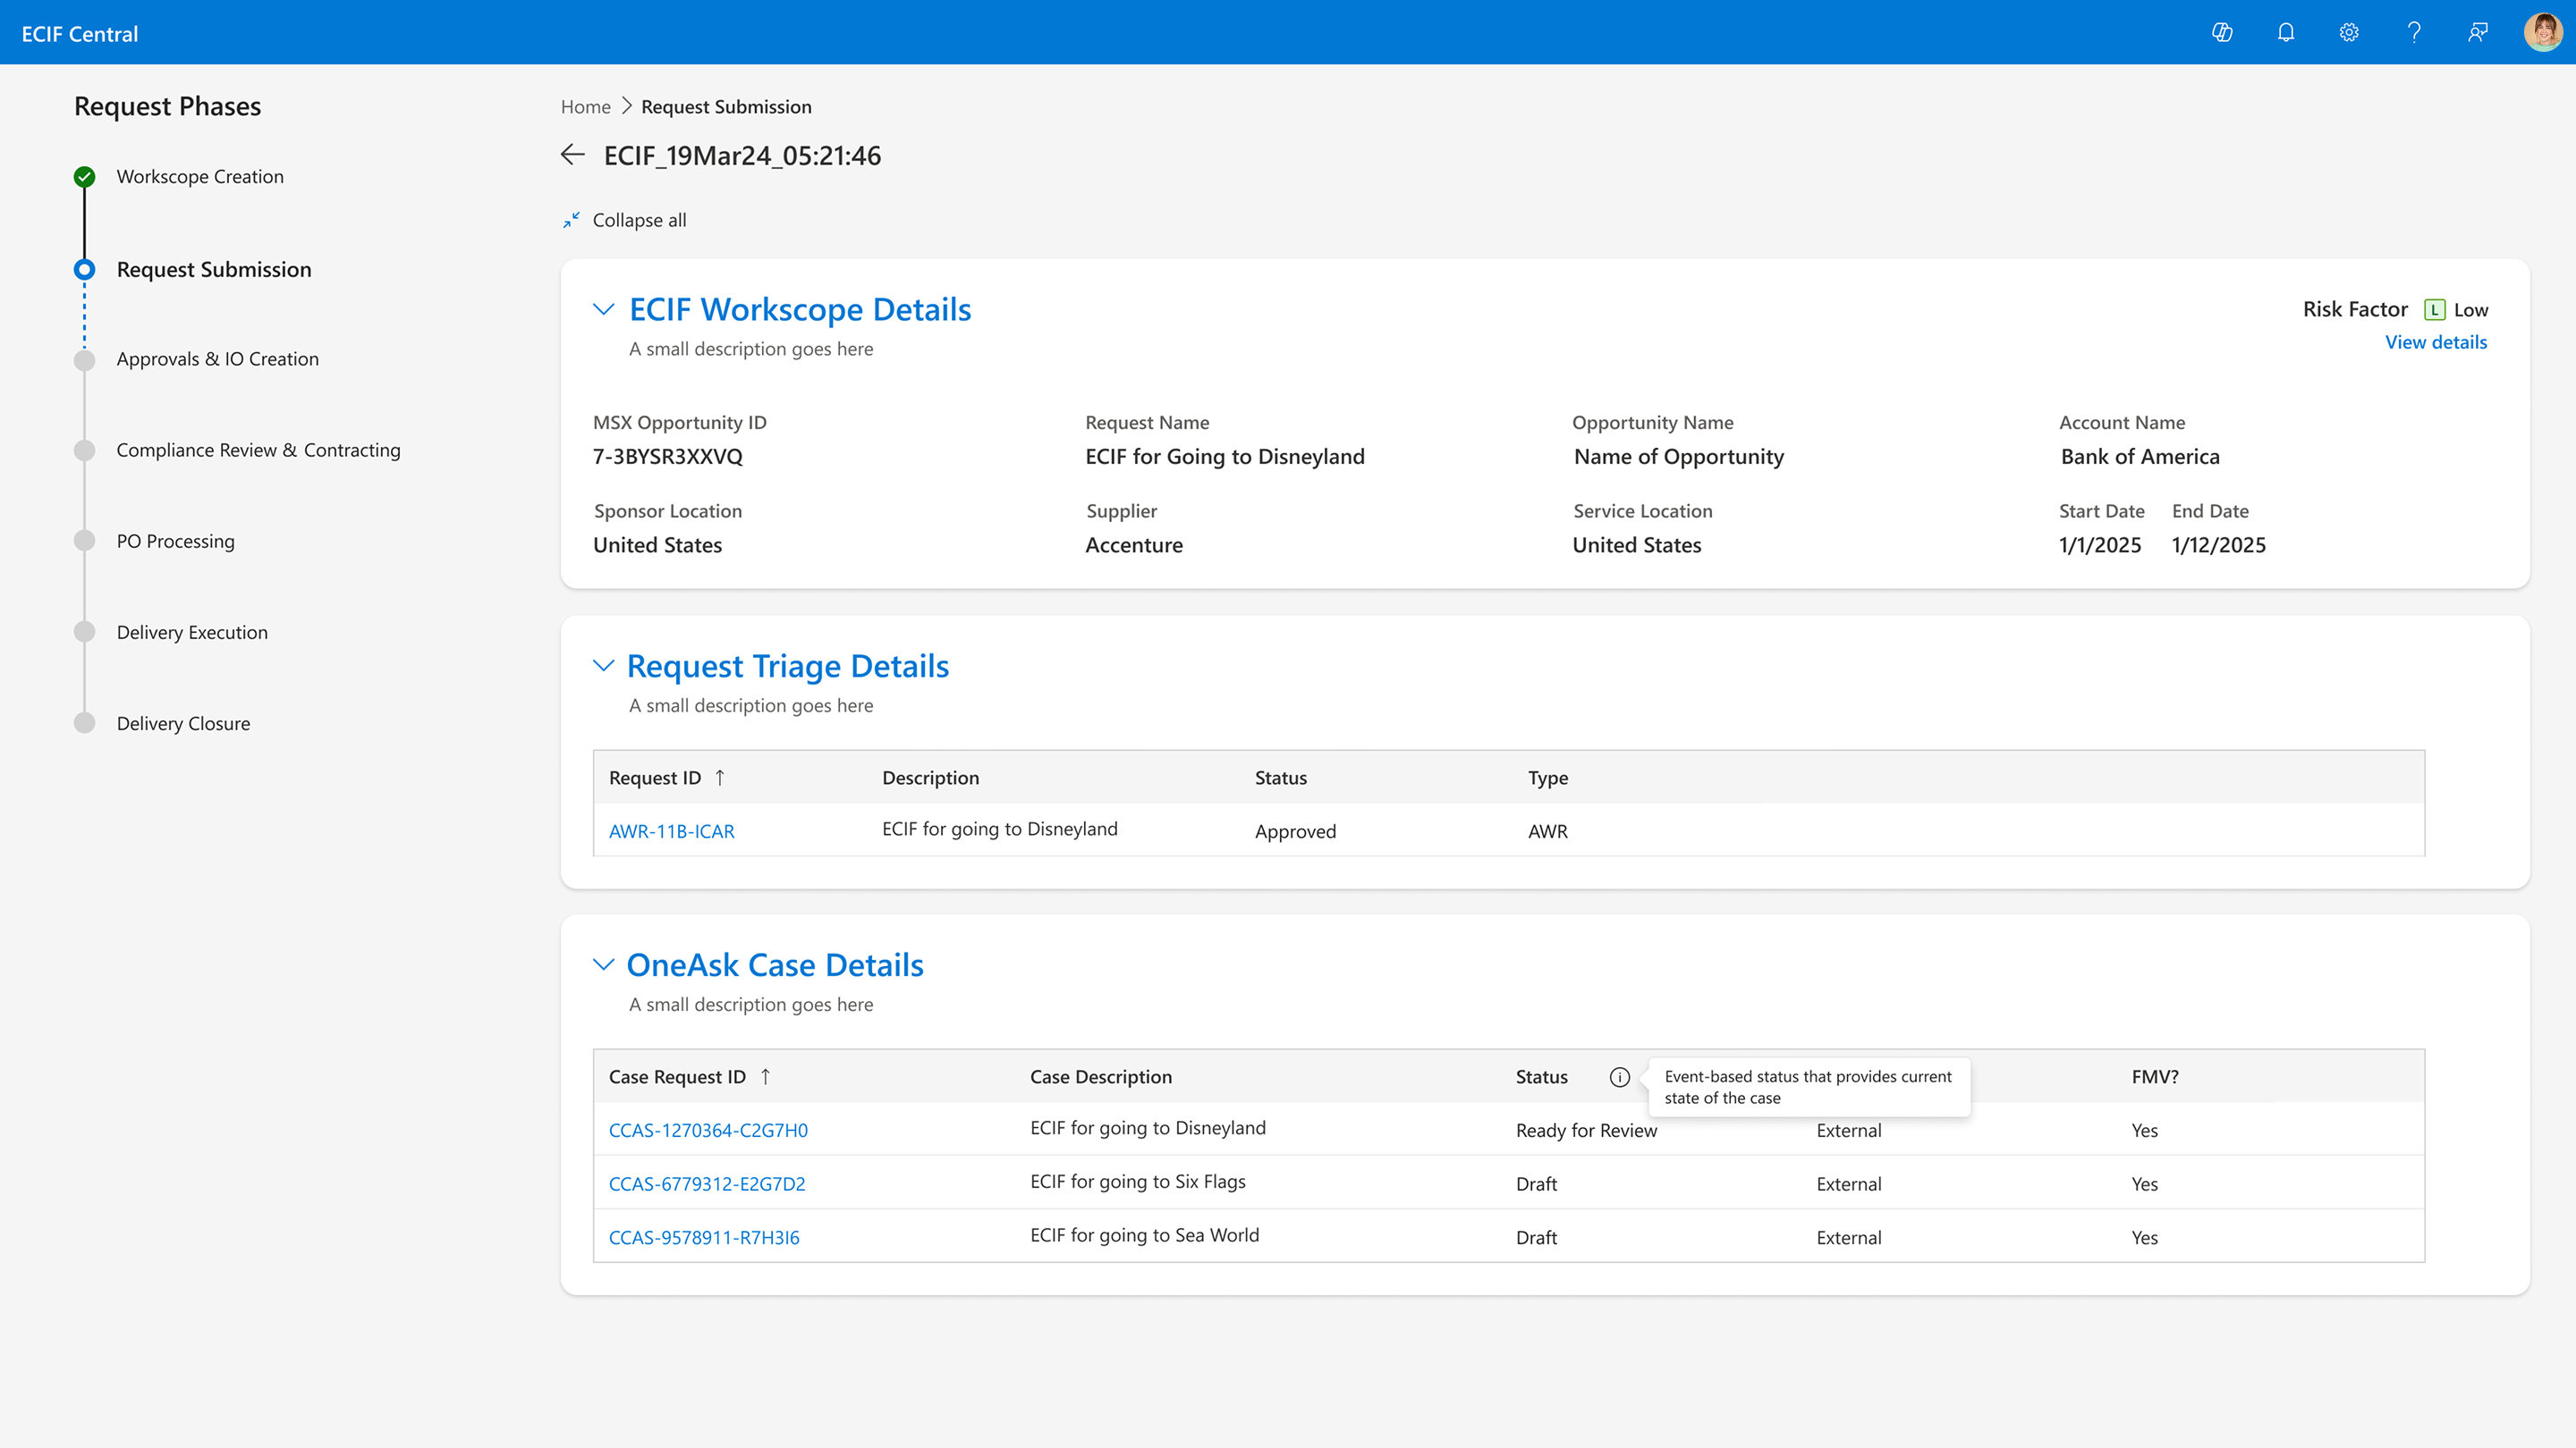Viewport: 2576px width, 1448px height.
Task: Open request AWR-11B-ICAR
Action: click(671, 831)
